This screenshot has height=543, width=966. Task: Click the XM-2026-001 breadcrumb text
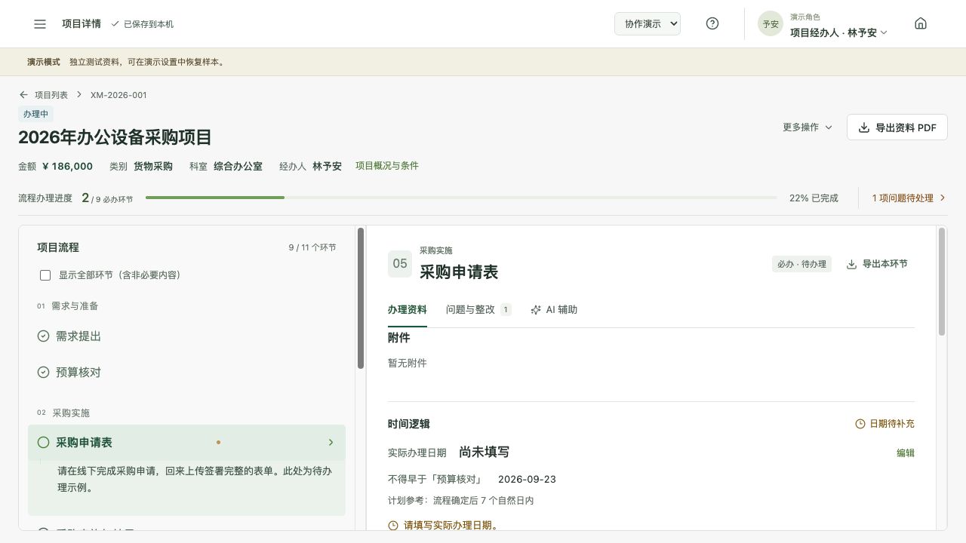pos(118,95)
